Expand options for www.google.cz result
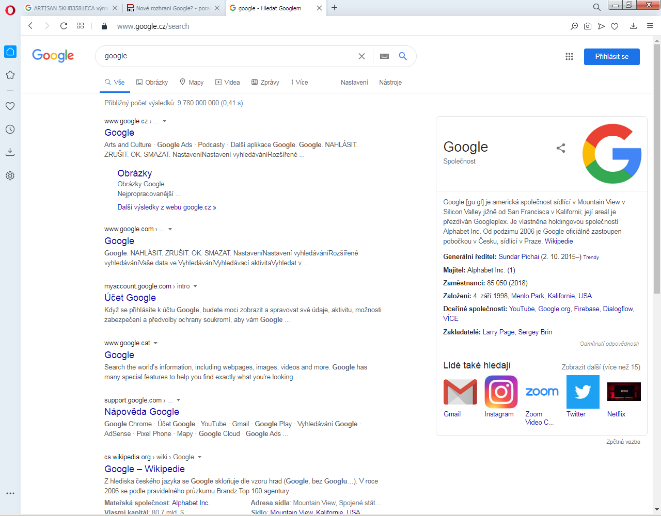Screen dimensions: 661x516 pos(165,121)
